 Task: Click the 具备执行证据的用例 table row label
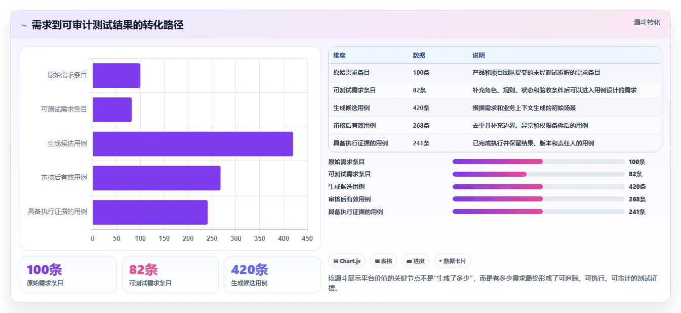point(360,143)
